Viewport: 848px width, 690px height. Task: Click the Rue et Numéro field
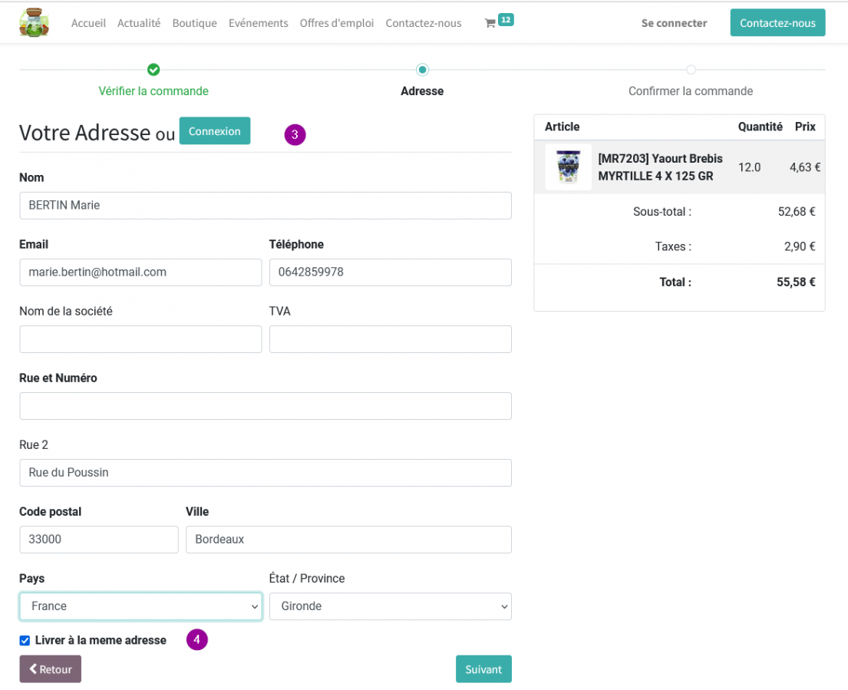coord(266,406)
